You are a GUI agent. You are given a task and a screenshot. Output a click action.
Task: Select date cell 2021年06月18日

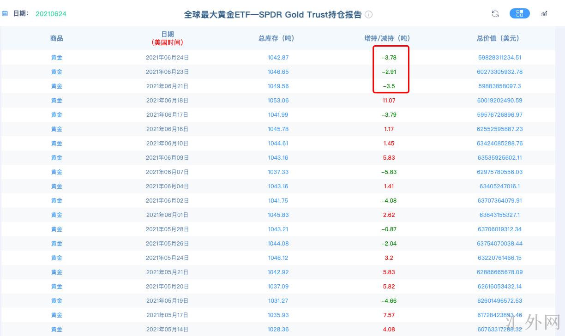168,101
